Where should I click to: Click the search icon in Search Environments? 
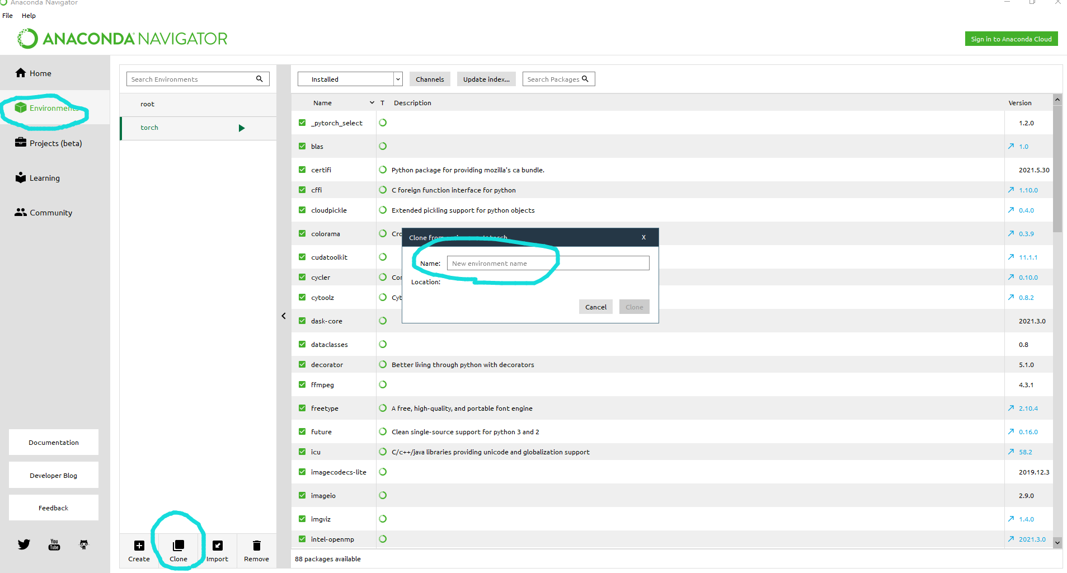coord(260,79)
